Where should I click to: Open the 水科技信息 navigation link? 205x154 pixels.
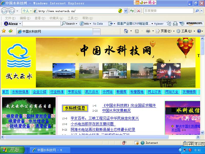[20, 92]
